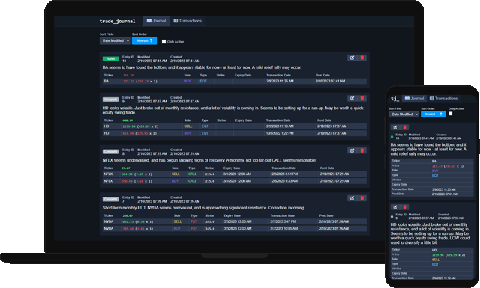Click the SELL side value on phone
The width and height of the screenshot is (480, 288).
[436, 260]
